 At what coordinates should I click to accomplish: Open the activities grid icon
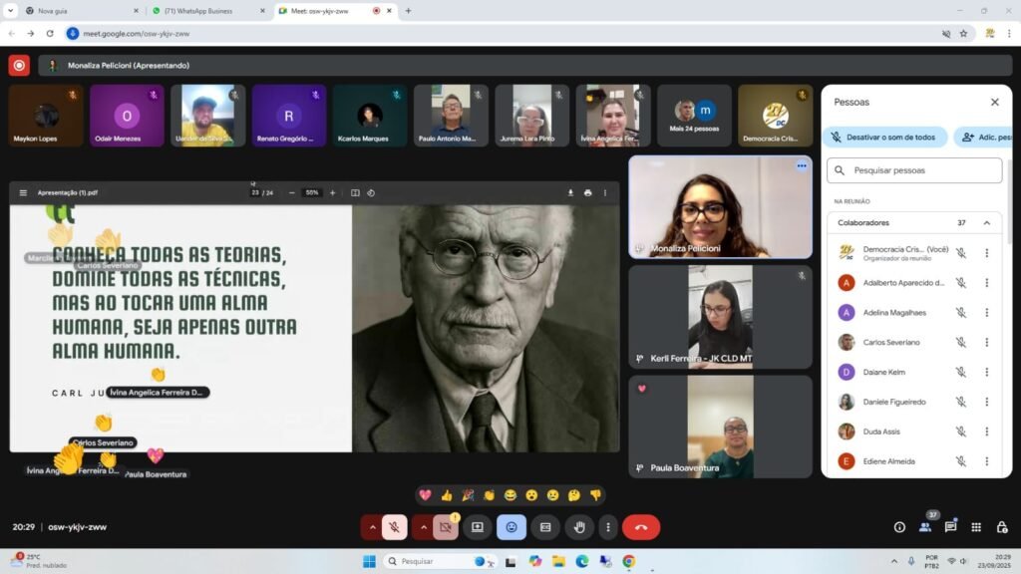[976, 527]
